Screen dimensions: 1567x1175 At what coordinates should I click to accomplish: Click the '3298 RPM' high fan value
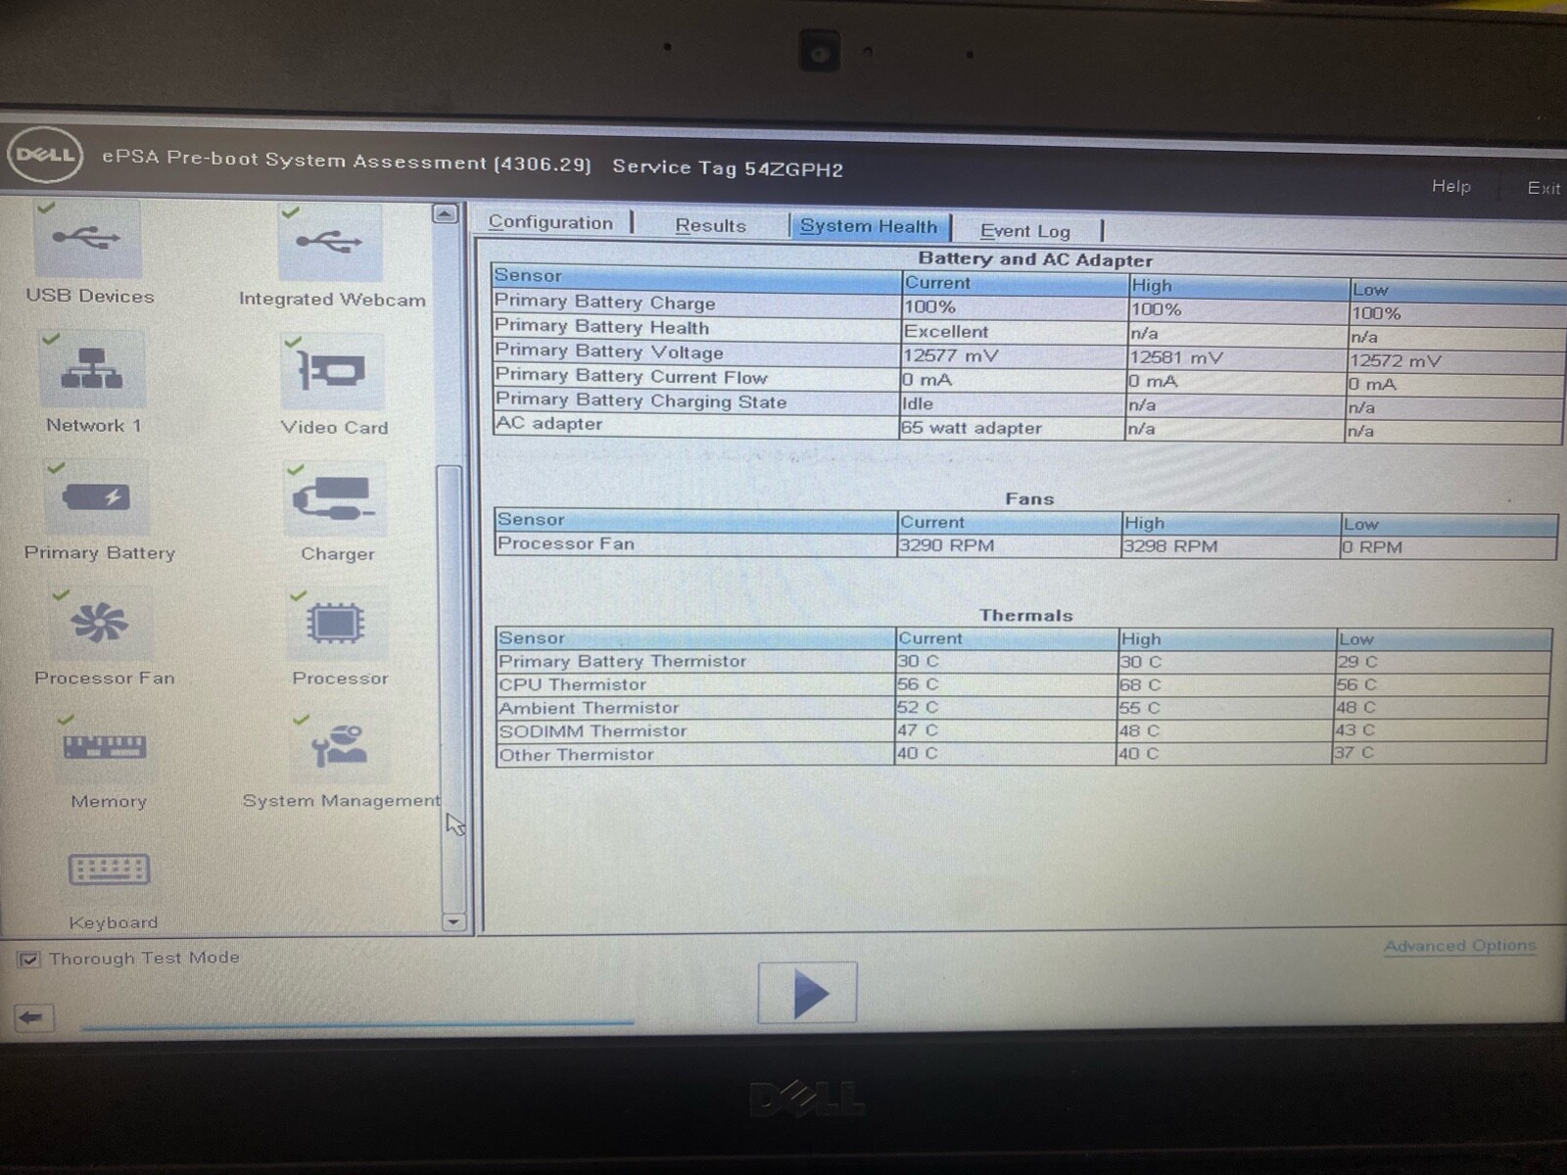[1170, 546]
